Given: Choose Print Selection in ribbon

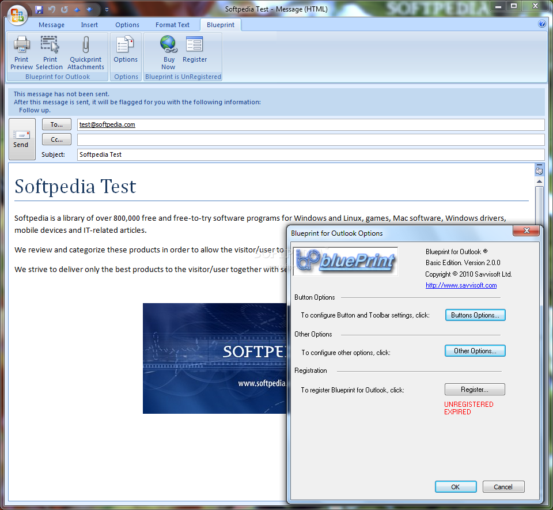Looking at the screenshot, I should coord(50,52).
